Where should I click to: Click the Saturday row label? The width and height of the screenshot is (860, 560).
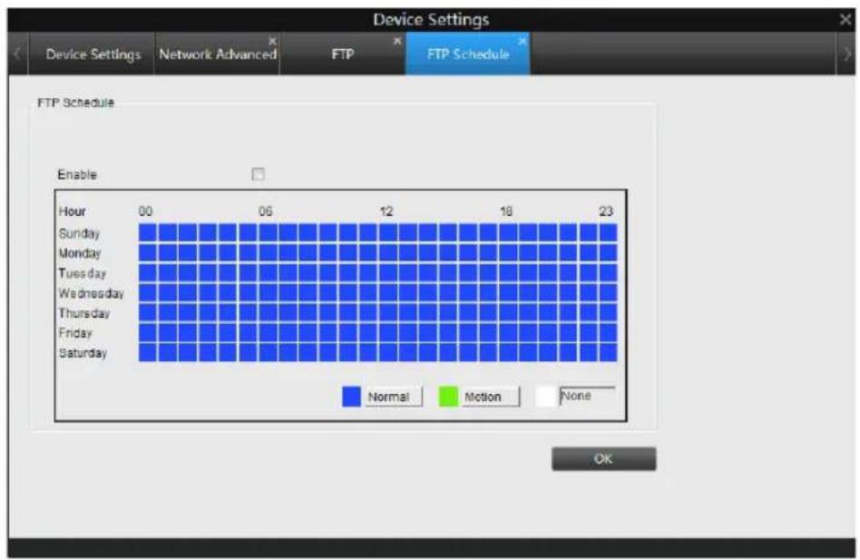pos(83,353)
